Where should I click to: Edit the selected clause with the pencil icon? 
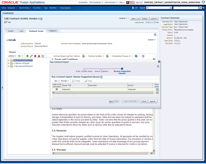click(31, 56)
